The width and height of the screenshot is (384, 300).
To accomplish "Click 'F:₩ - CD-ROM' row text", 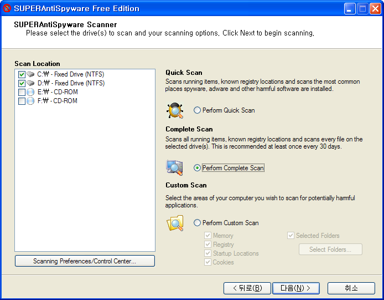I will coord(58,101).
